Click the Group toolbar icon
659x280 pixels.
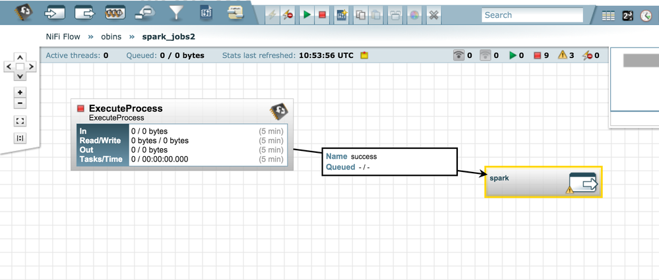[396, 15]
